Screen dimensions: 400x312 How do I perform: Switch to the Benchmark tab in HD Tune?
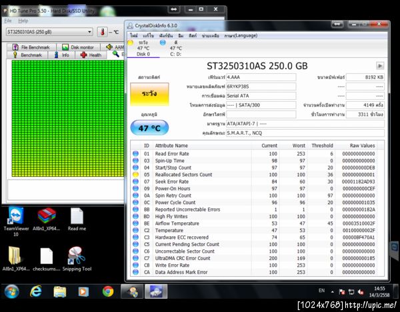pos(27,55)
